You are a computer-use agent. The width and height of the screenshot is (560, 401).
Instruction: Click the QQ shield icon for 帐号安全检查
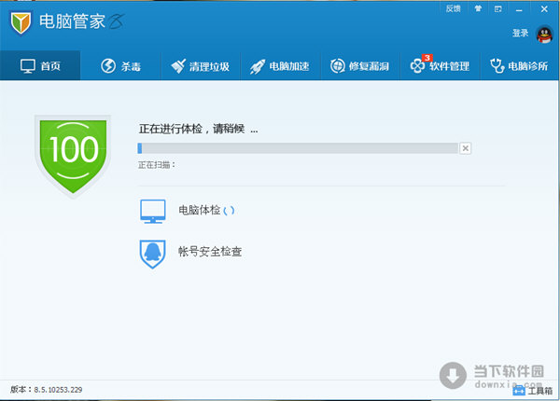coord(152,254)
